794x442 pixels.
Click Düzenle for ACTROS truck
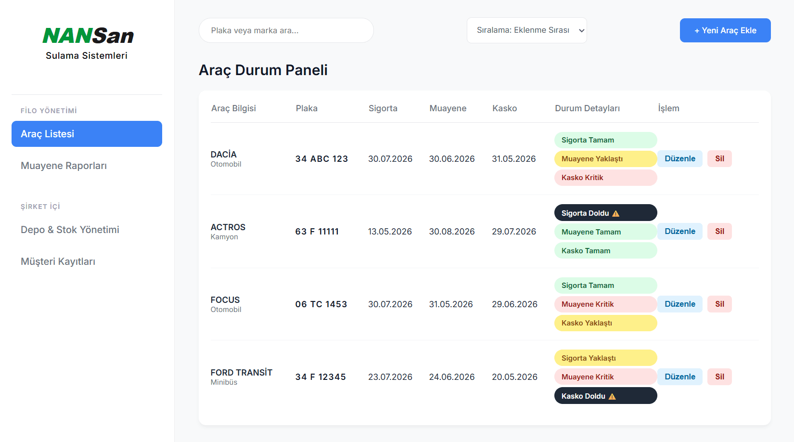pos(680,231)
